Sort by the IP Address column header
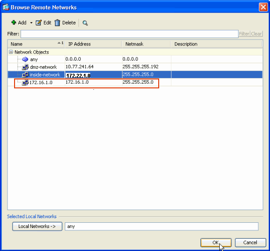The height and width of the screenshot is (251, 270). 93,44
